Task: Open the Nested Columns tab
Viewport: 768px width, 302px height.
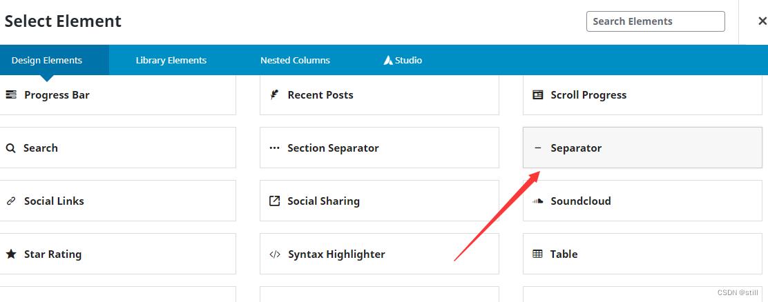Action: coord(296,61)
